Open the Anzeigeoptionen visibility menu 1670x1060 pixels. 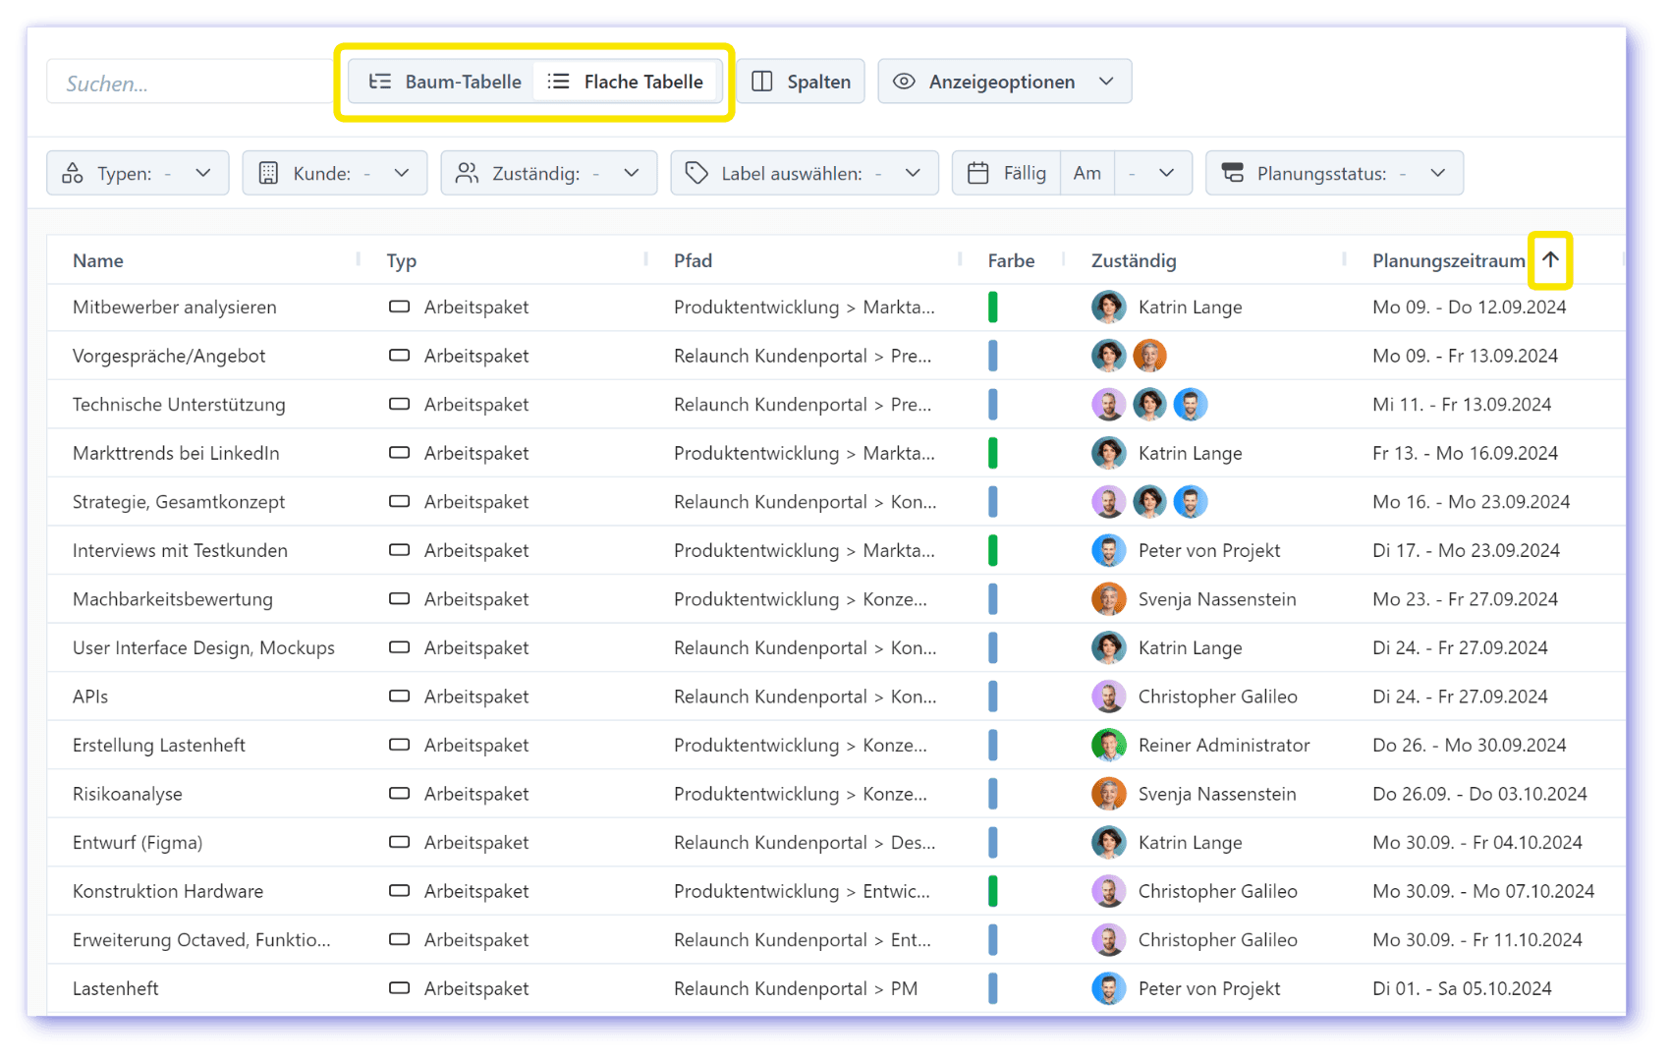[x=1004, y=82]
